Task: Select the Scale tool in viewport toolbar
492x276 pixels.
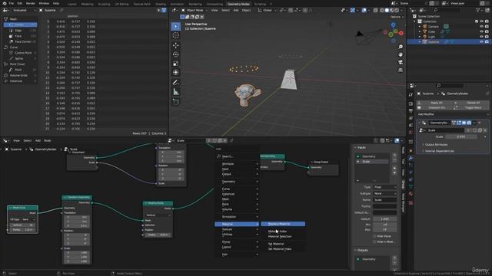Action: pos(176,64)
